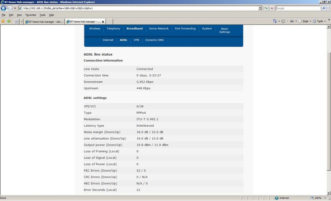Image resolution: width=331 pixels, height=201 pixels.
Task: Open the View menu
Action: coord(19,15)
